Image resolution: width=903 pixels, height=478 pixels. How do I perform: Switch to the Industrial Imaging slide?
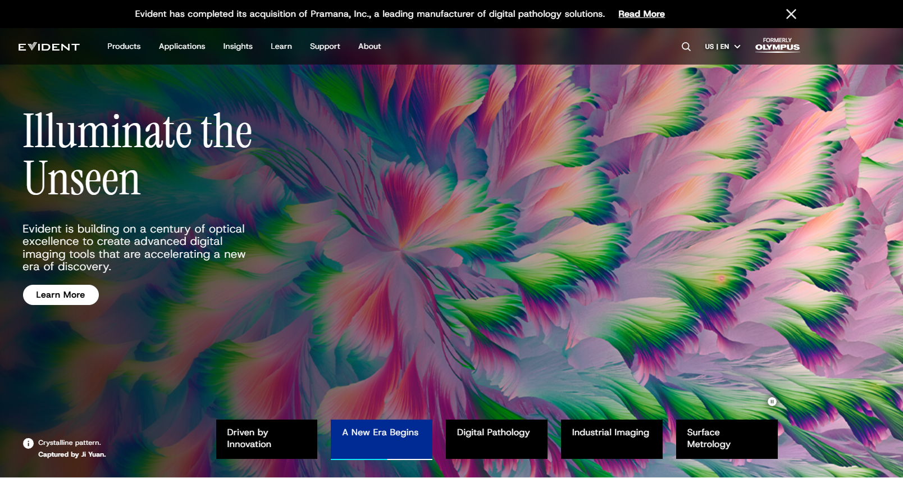coord(612,439)
